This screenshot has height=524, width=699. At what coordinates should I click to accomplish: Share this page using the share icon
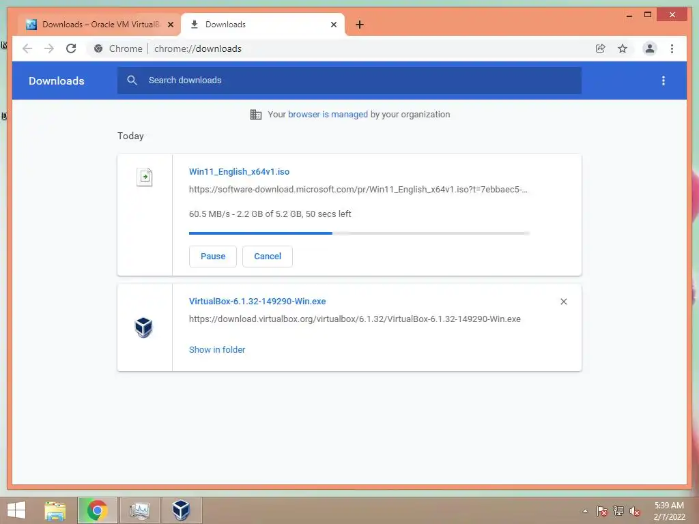601,48
